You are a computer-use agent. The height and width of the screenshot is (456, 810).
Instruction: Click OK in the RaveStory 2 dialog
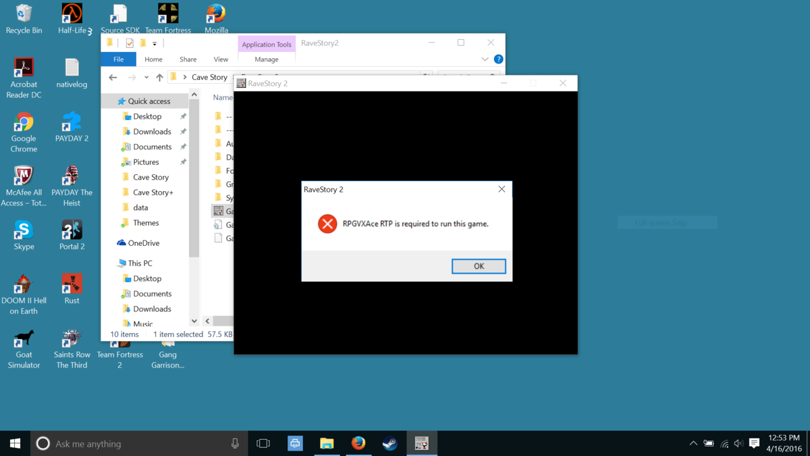pyautogui.click(x=479, y=266)
